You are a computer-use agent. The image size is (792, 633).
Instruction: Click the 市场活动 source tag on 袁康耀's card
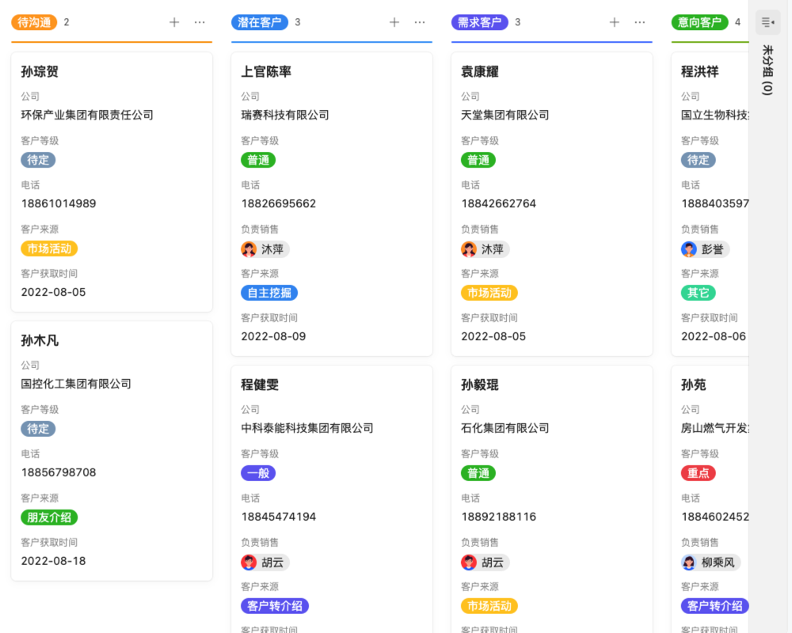489,293
